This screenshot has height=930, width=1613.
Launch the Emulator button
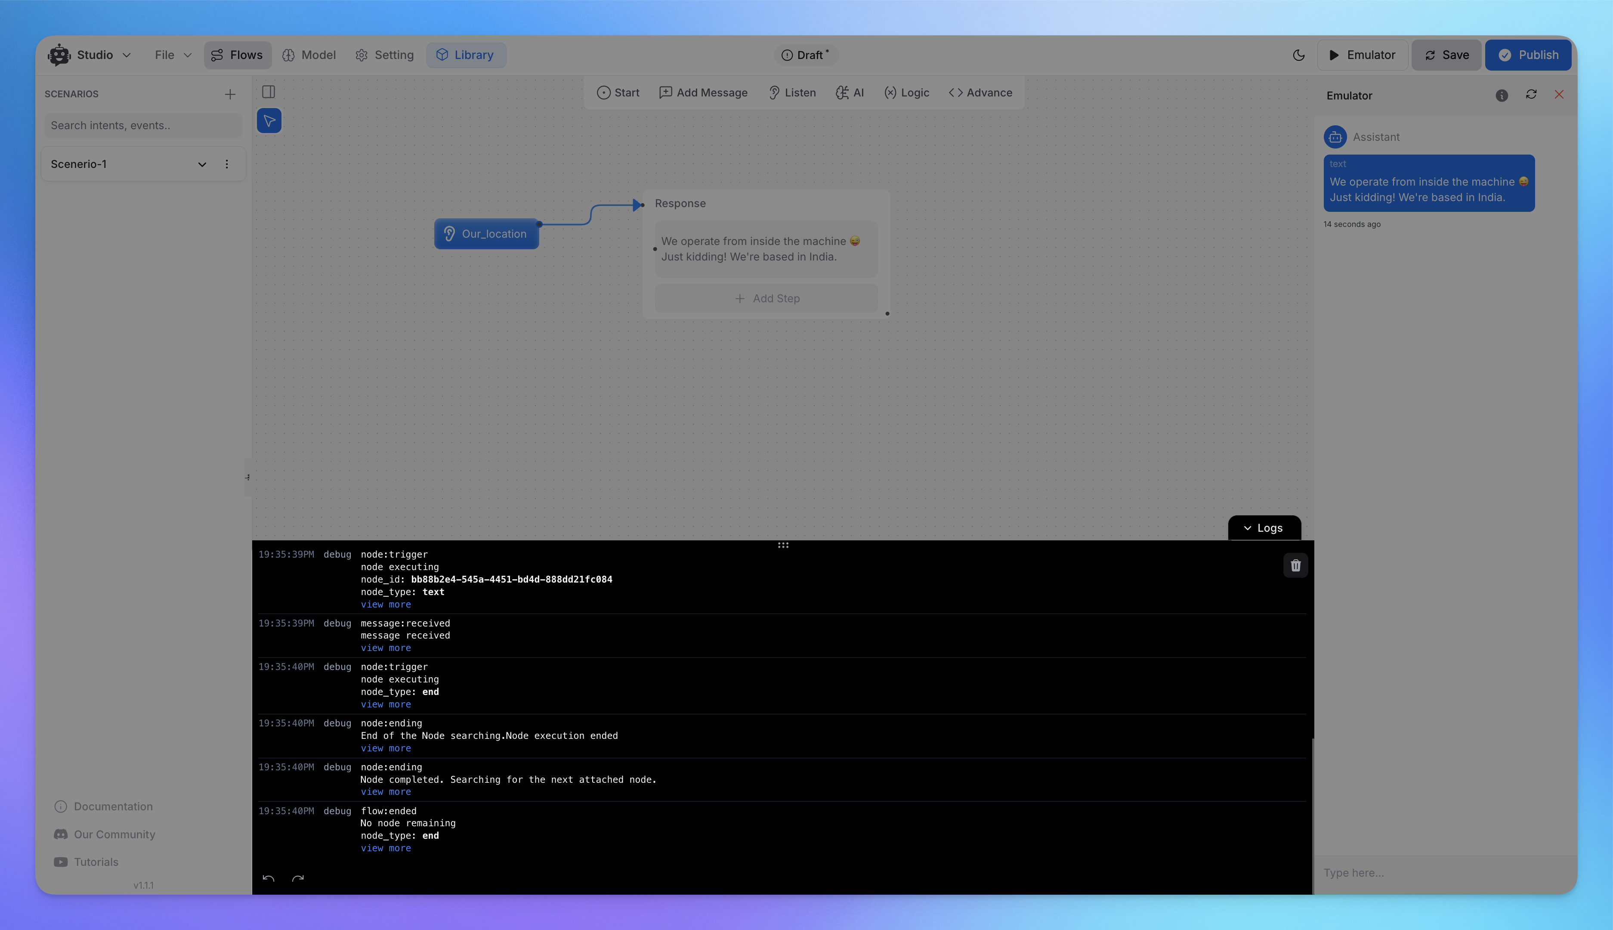1362,55
